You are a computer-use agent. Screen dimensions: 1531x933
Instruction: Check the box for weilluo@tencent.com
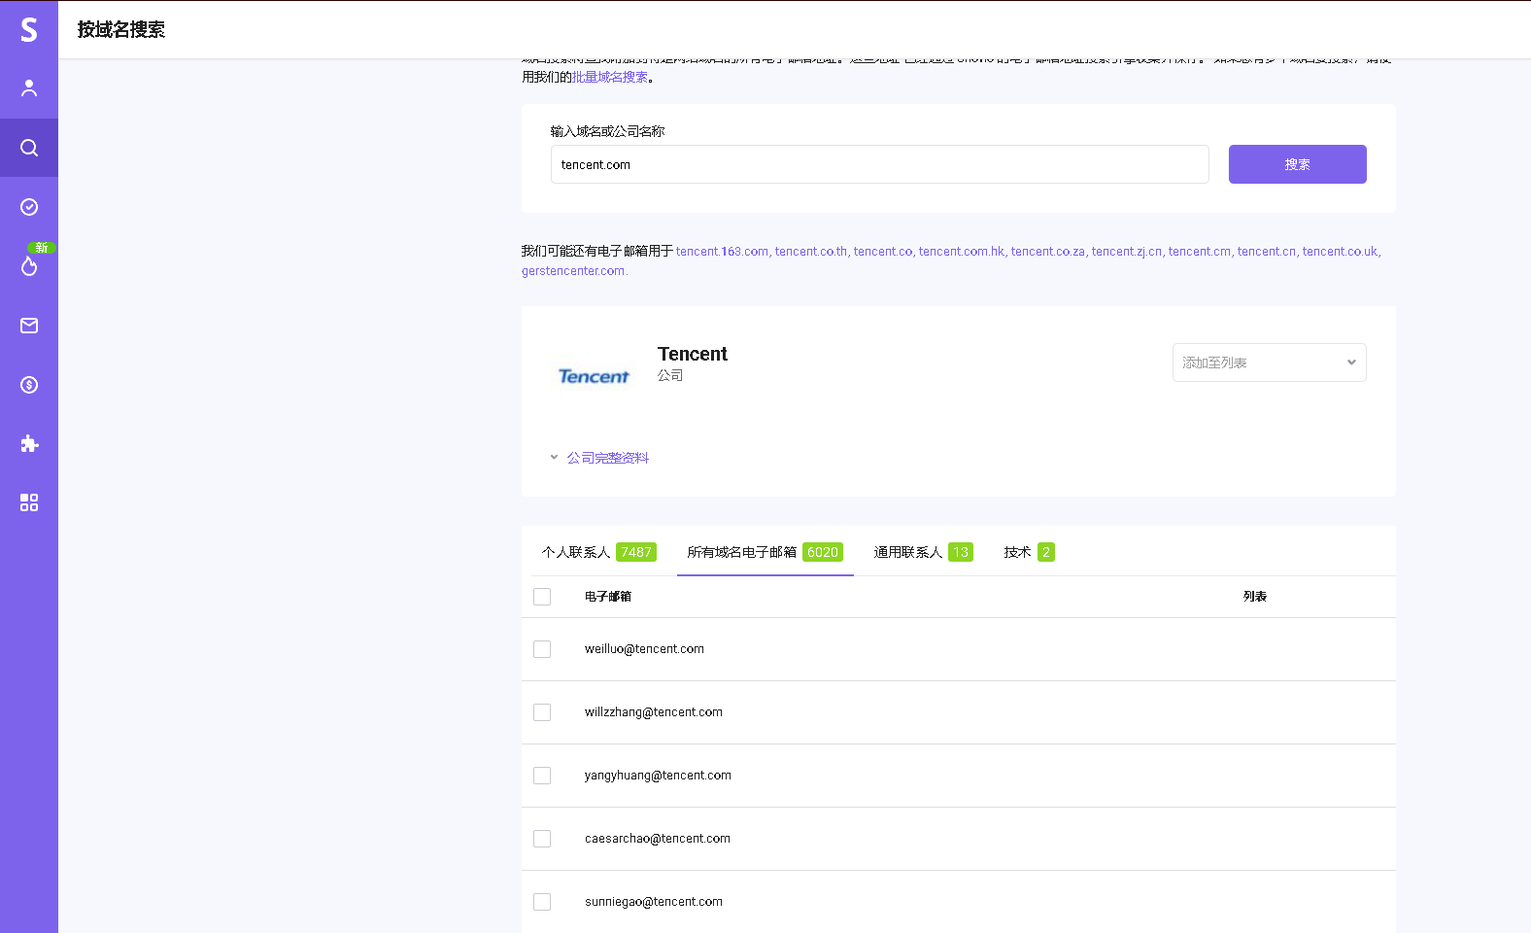[x=542, y=649]
